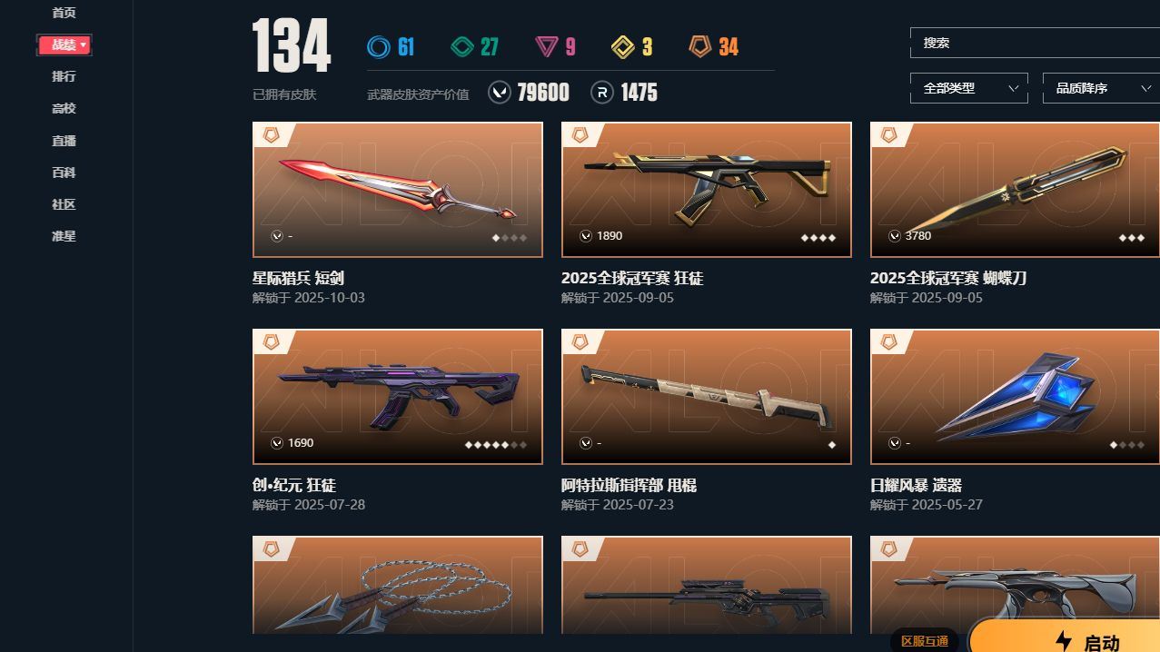1160x652 pixels.
Task: Click the orange Exclusive tier icon
Action: click(699, 46)
